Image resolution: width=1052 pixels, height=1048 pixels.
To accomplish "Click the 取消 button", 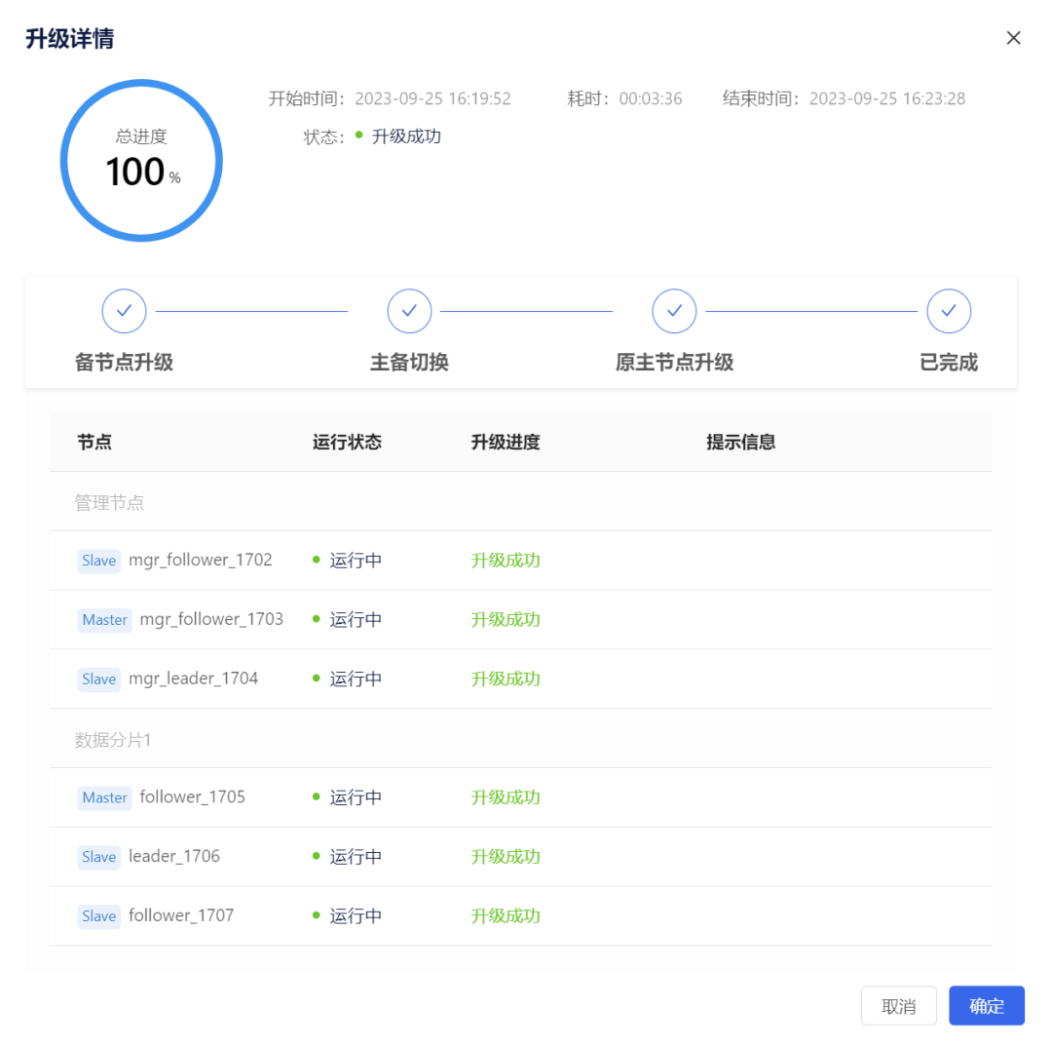I will pyautogui.click(x=898, y=1005).
